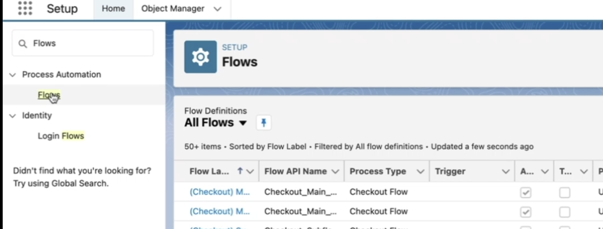The width and height of the screenshot is (603, 229).
Task: Open the Process Type column menu
Action: coord(421,172)
